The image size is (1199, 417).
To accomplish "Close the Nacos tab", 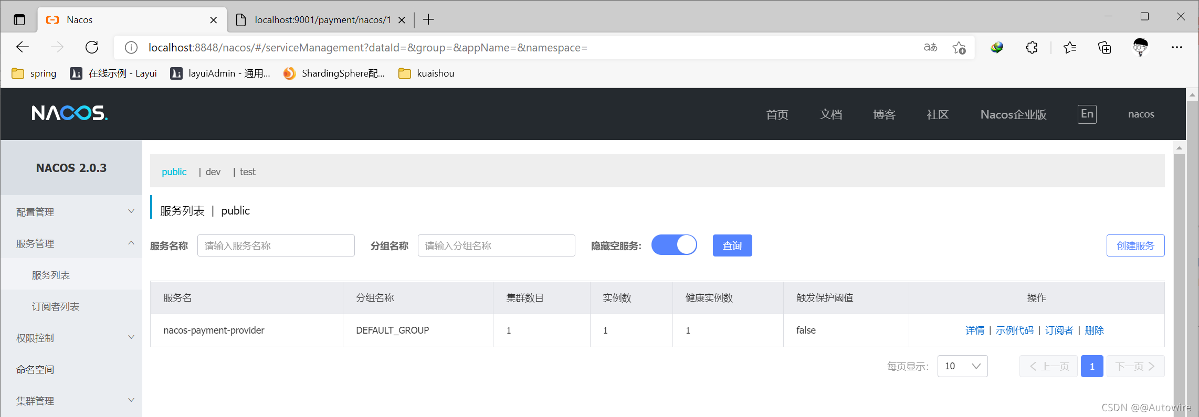I will pos(213,20).
